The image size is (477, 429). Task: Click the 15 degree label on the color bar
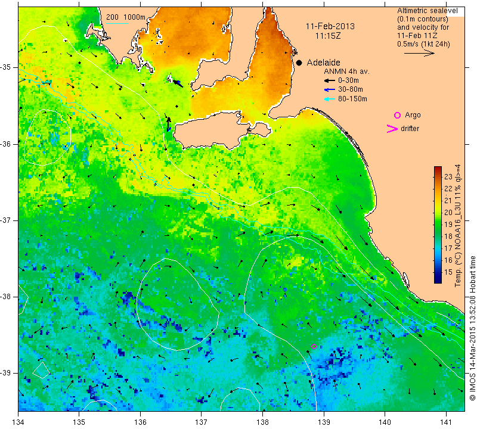click(448, 272)
